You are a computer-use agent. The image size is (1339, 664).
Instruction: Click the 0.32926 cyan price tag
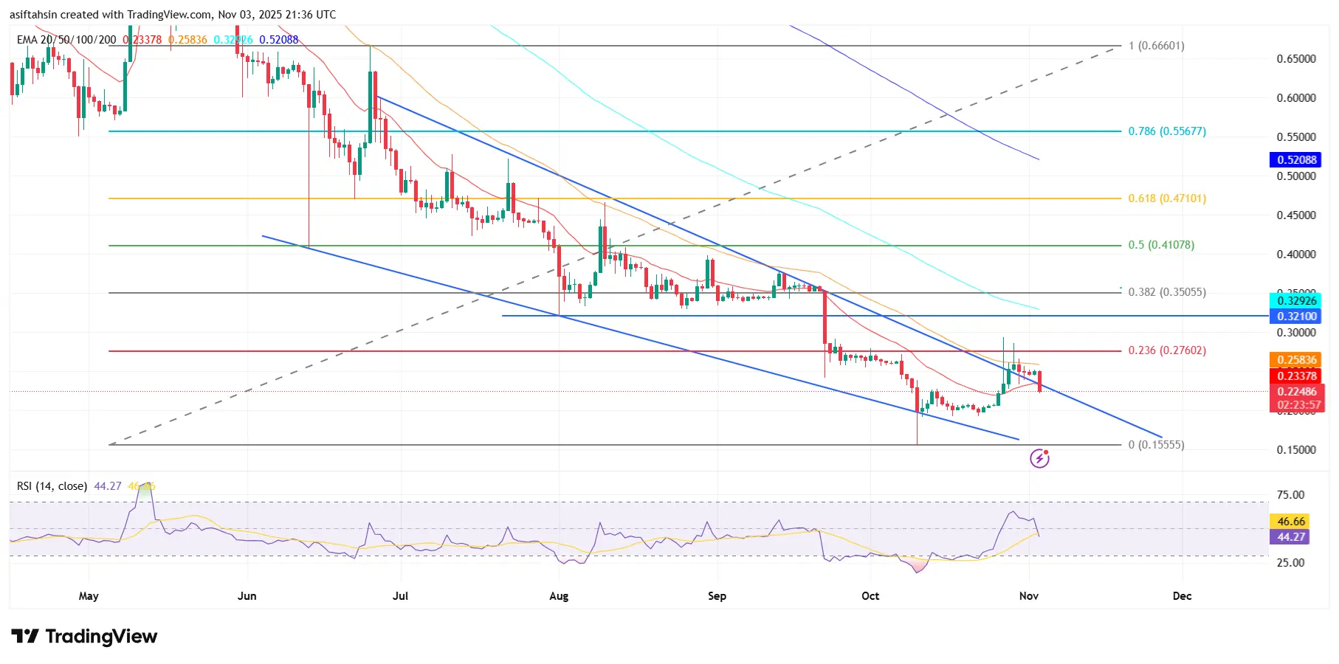tap(1296, 300)
